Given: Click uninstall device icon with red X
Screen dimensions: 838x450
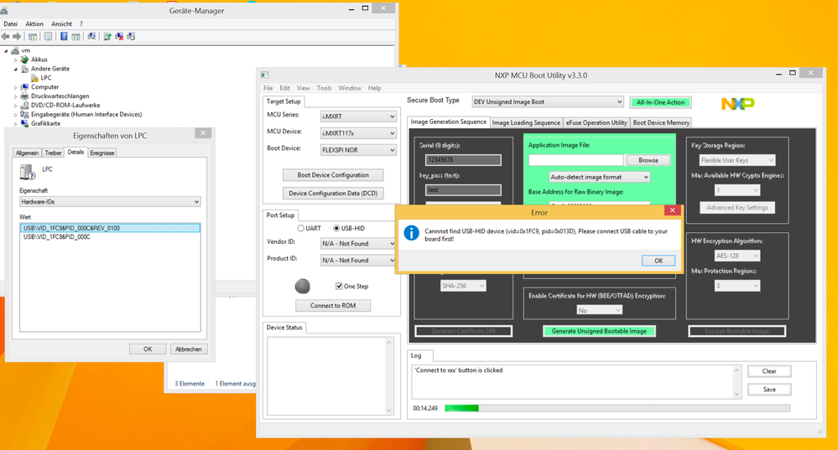Looking at the screenshot, I should click(x=119, y=36).
